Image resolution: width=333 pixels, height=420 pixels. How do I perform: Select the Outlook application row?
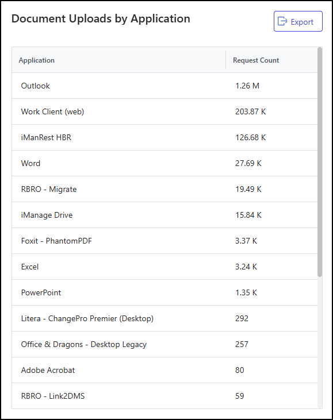(164, 86)
